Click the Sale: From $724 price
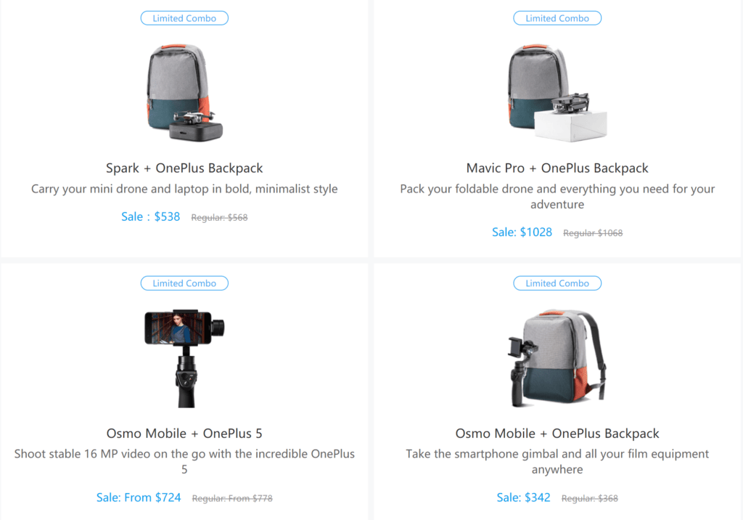Image resolution: width=743 pixels, height=520 pixels. [139, 497]
